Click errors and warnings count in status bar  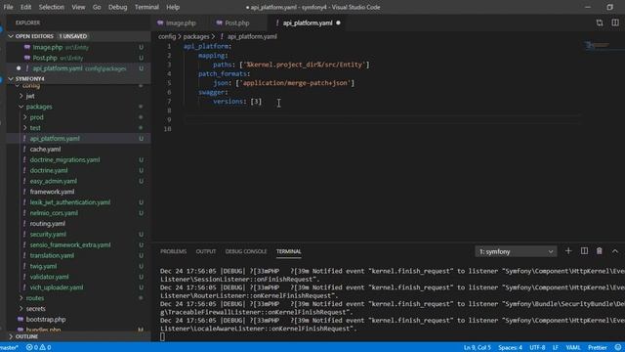click(x=39, y=348)
